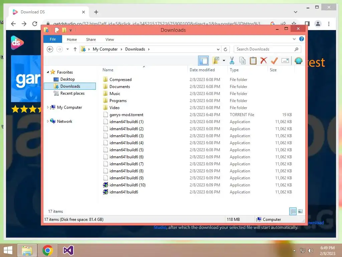Reload the page in Chrome
This screenshot has height=257, width=342.
[35, 24]
